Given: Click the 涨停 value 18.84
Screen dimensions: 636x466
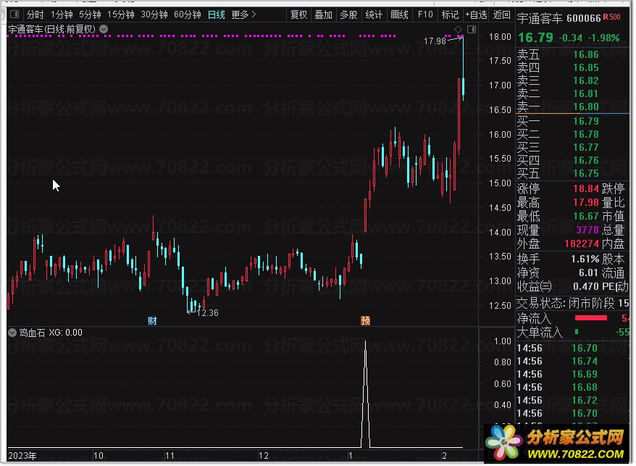Looking at the screenshot, I should [586, 188].
